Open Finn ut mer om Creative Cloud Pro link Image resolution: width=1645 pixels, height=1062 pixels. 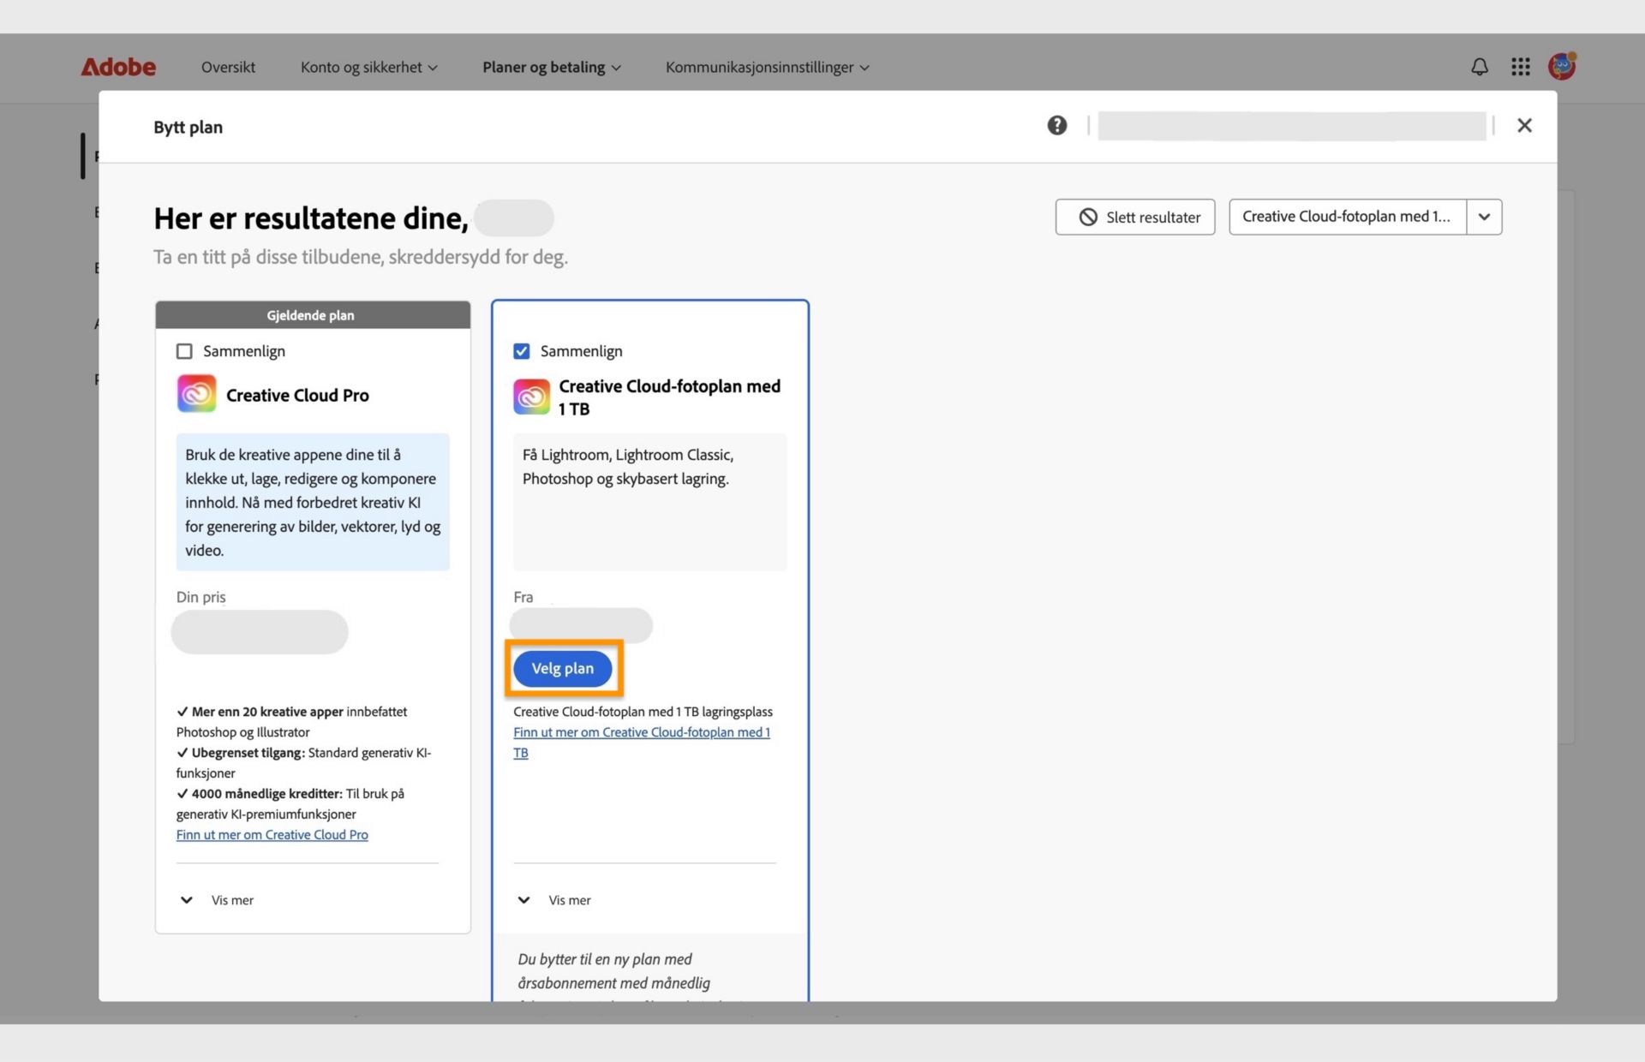[x=272, y=835]
